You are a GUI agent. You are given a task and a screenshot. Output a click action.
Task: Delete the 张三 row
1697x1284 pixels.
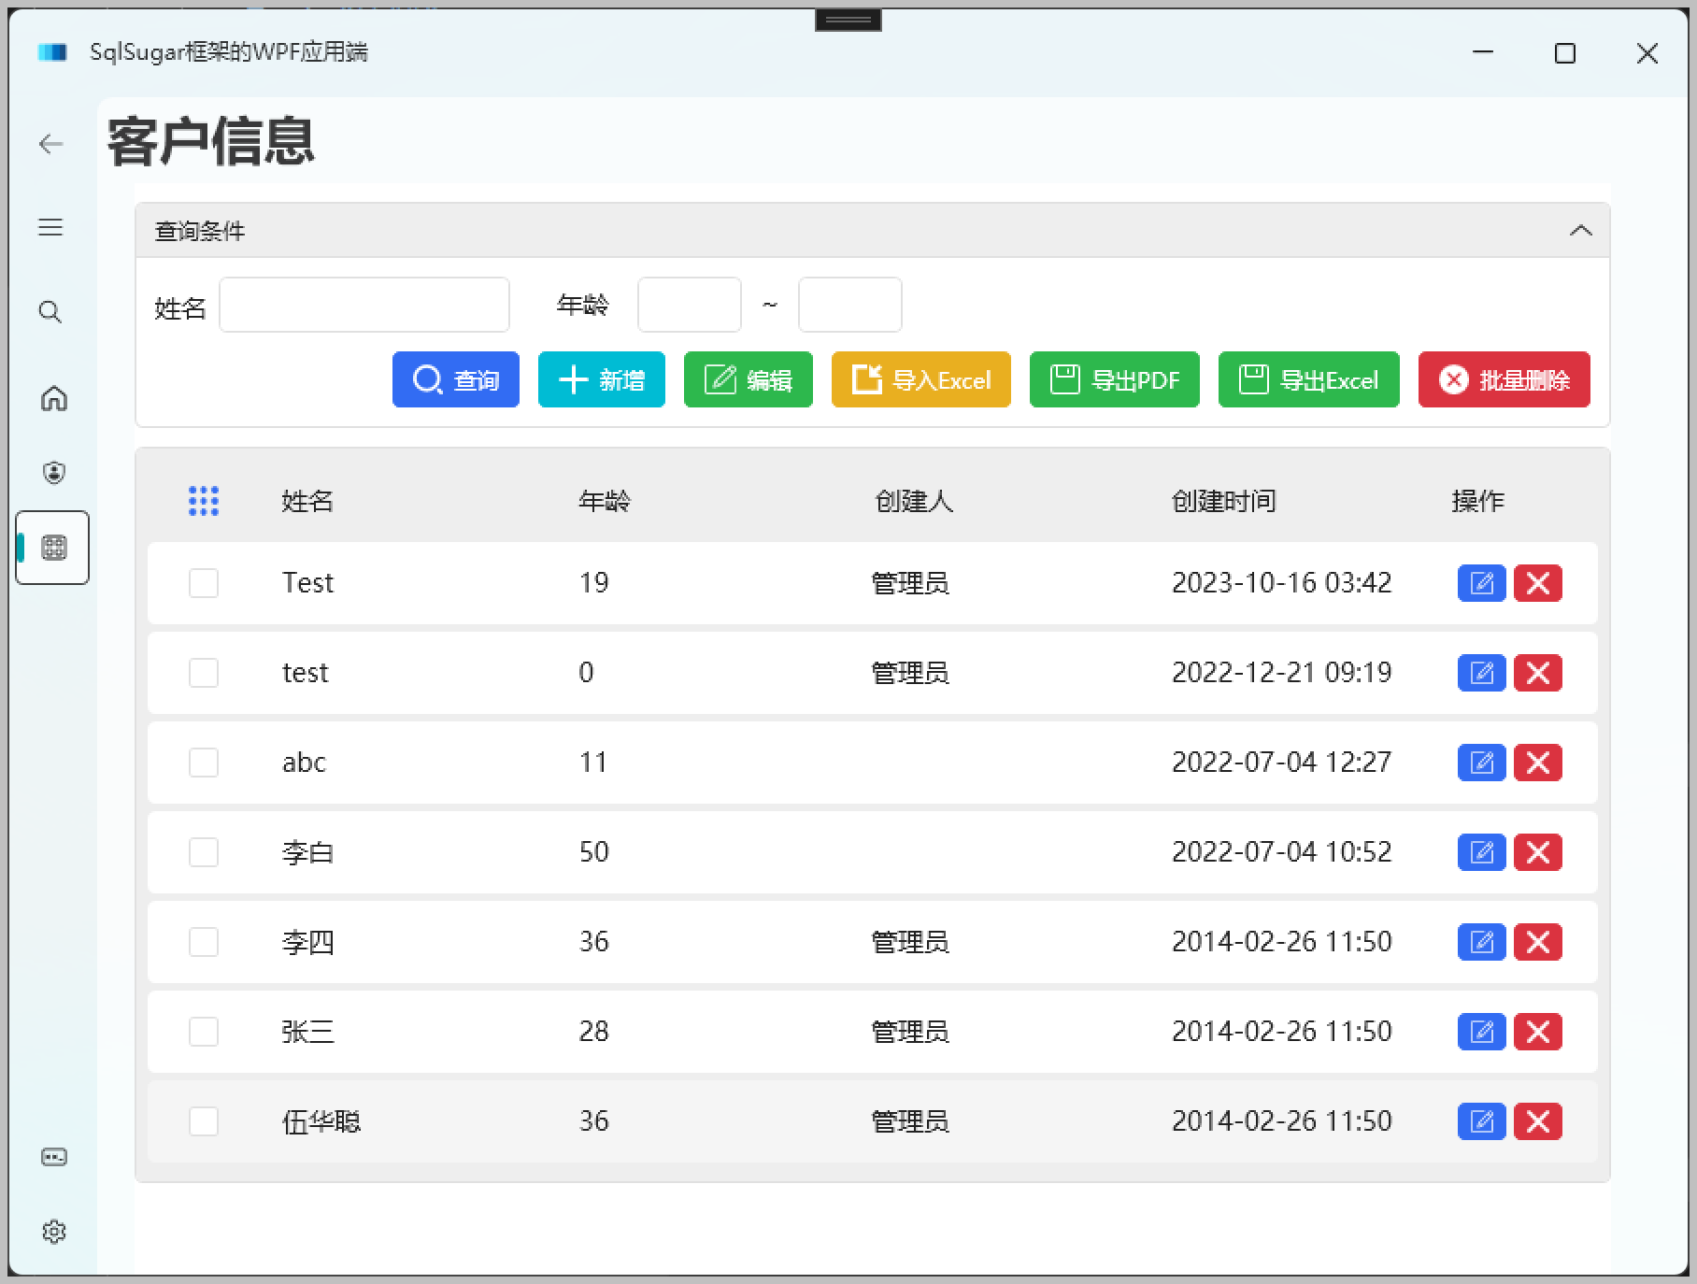click(1538, 1032)
